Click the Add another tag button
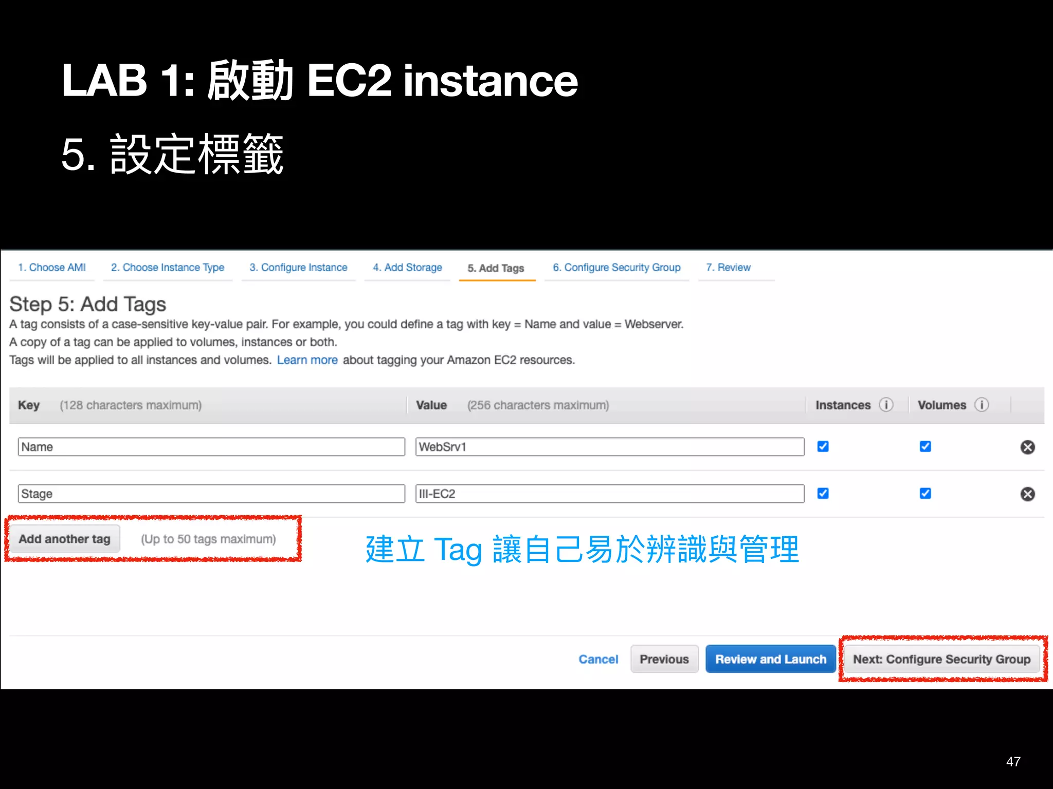The height and width of the screenshot is (789, 1053). (x=65, y=539)
